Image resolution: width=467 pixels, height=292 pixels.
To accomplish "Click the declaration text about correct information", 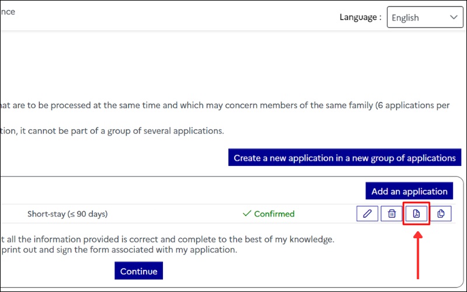I will click(x=169, y=239).
